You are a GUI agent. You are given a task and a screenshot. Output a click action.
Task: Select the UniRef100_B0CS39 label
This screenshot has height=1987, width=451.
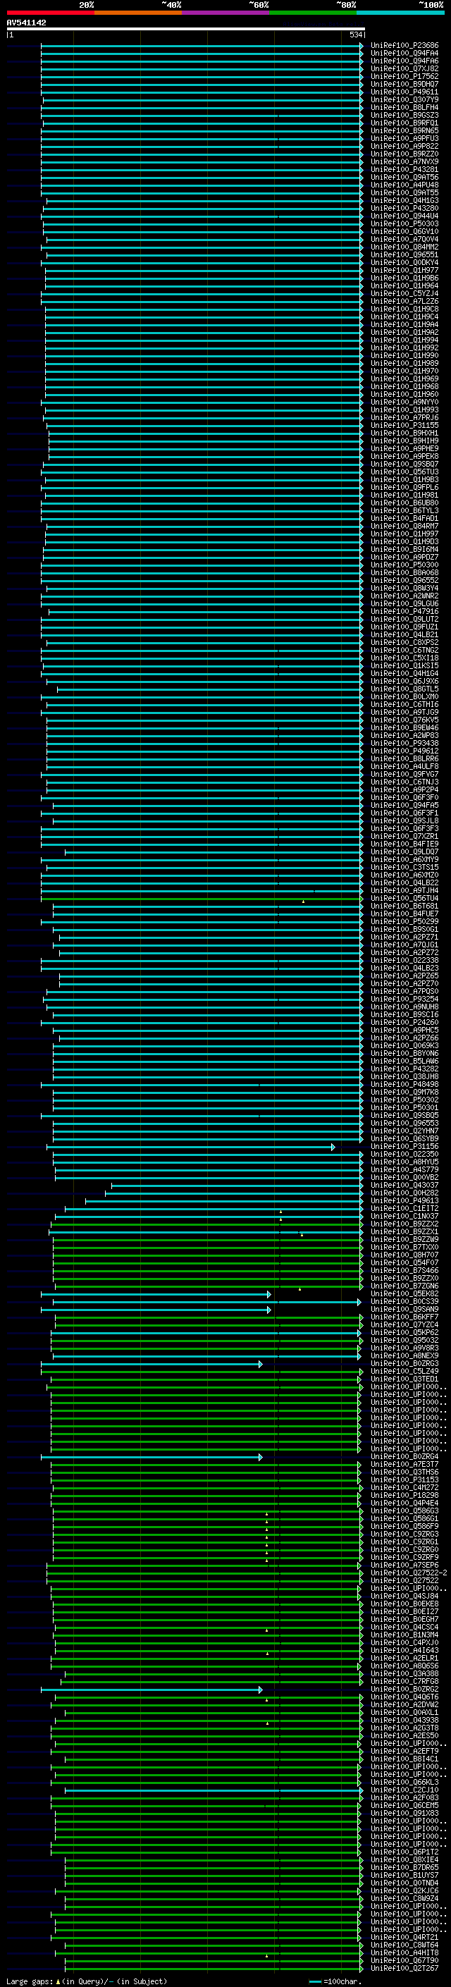[404, 1302]
